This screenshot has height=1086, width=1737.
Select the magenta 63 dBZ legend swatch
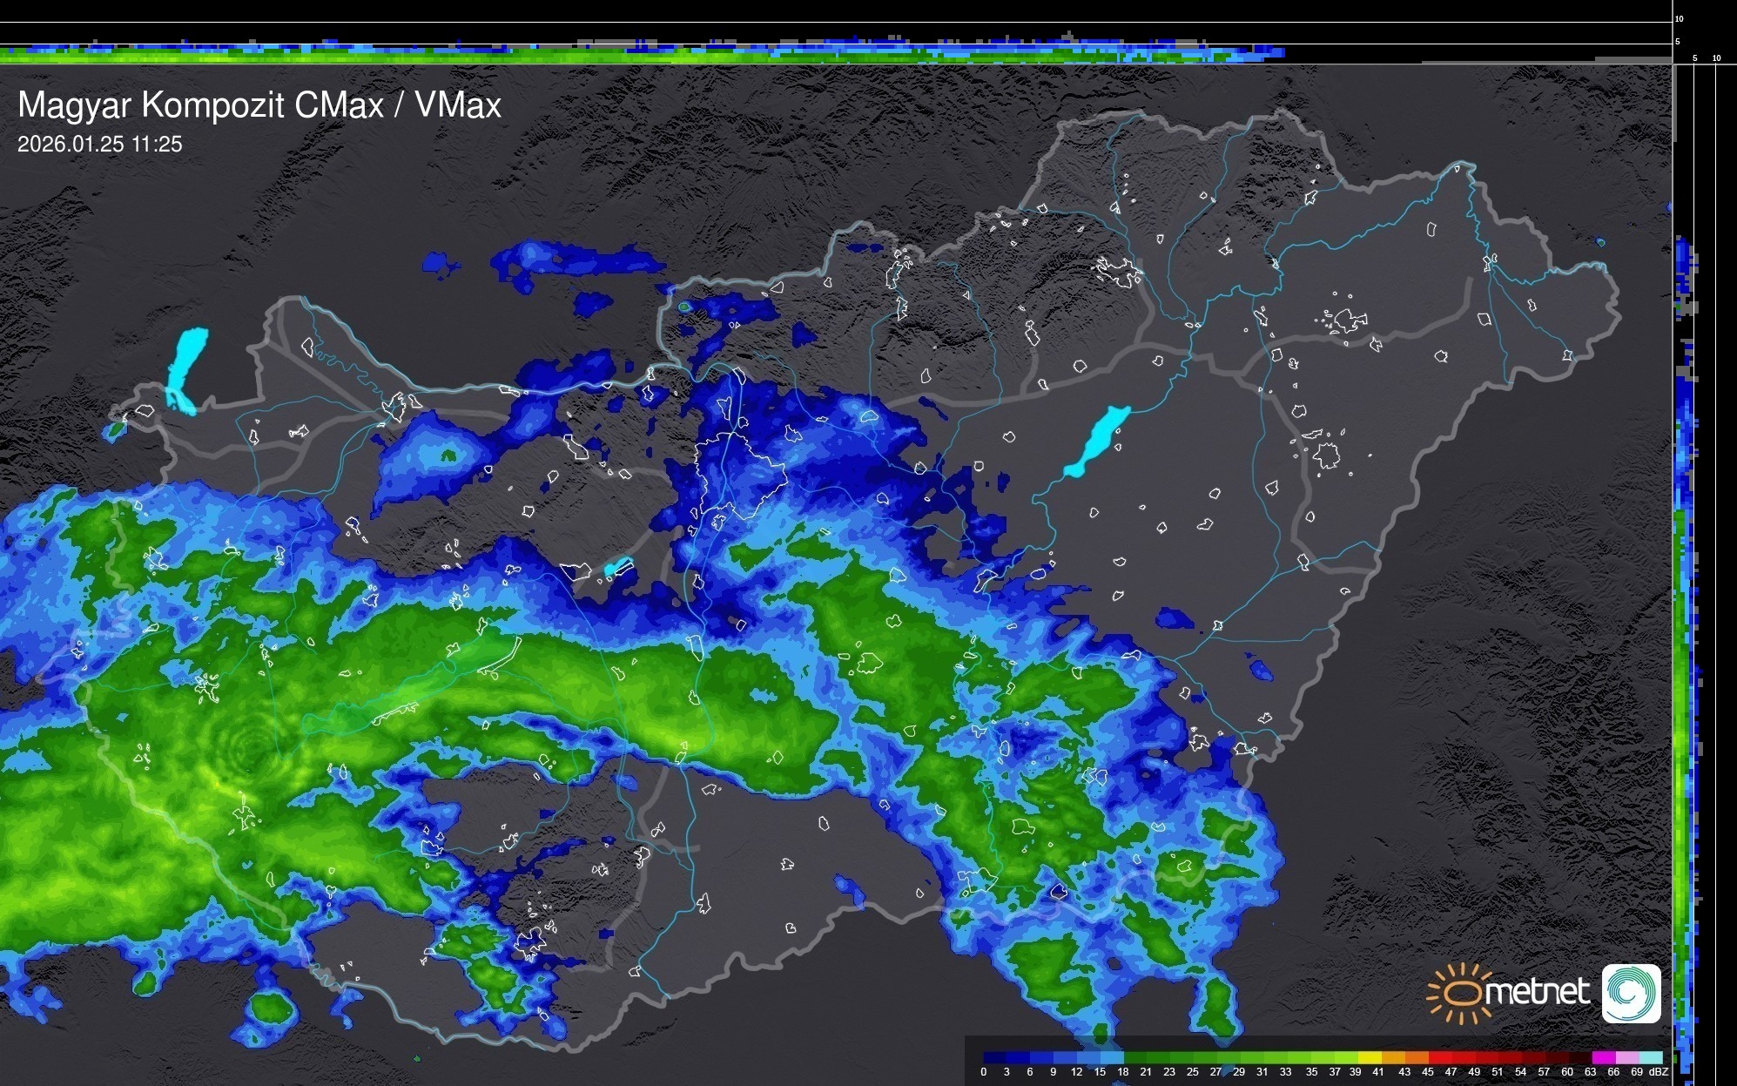click(1602, 1057)
